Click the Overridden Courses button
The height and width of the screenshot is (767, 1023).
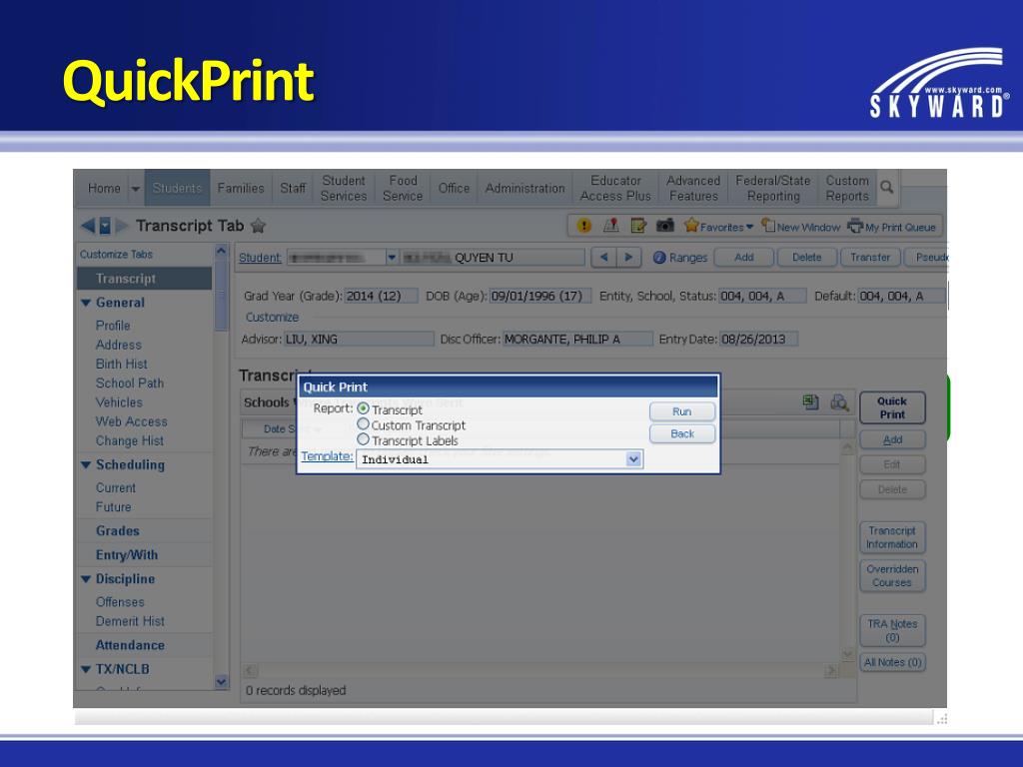pyautogui.click(x=892, y=576)
